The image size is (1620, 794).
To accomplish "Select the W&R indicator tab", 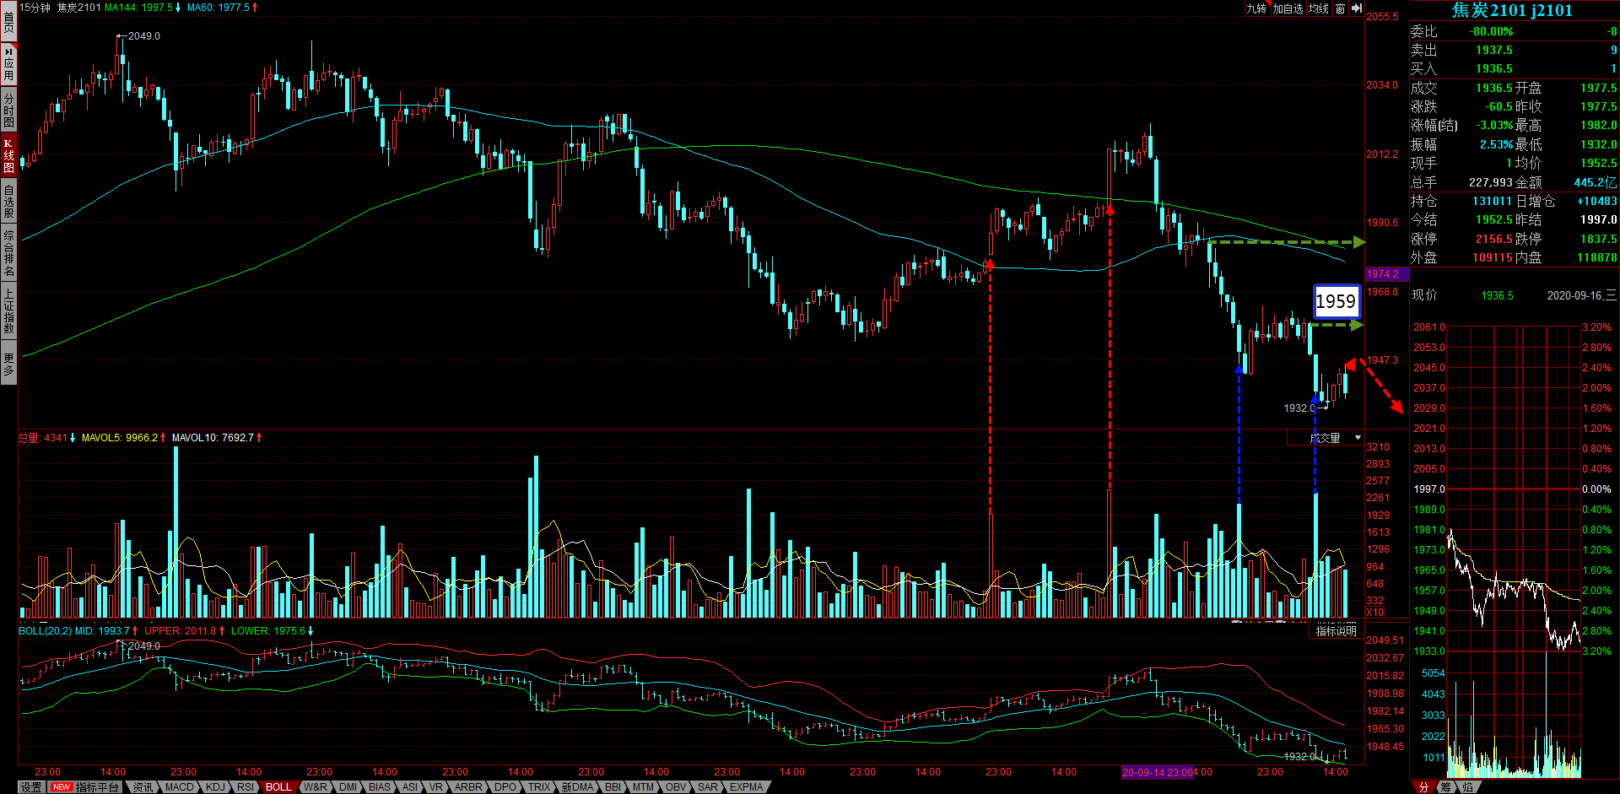I will pyautogui.click(x=315, y=787).
